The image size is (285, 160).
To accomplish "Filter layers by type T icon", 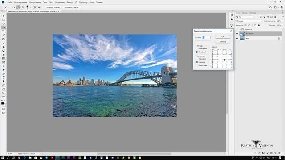I will (x=268, y=17).
